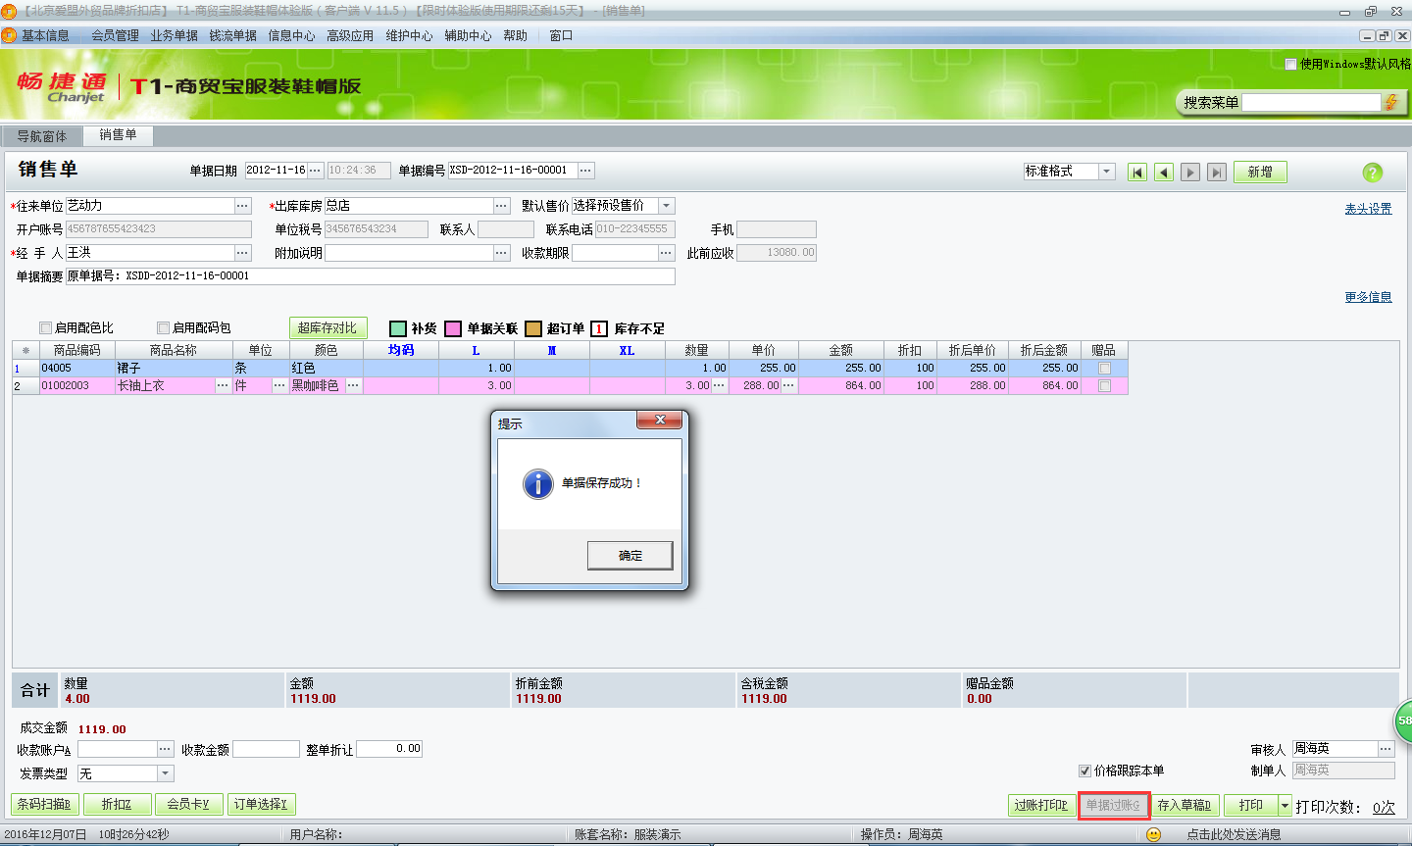Image resolution: width=1412 pixels, height=846 pixels.
Task: Go to previous record arrow
Action: tap(1164, 173)
